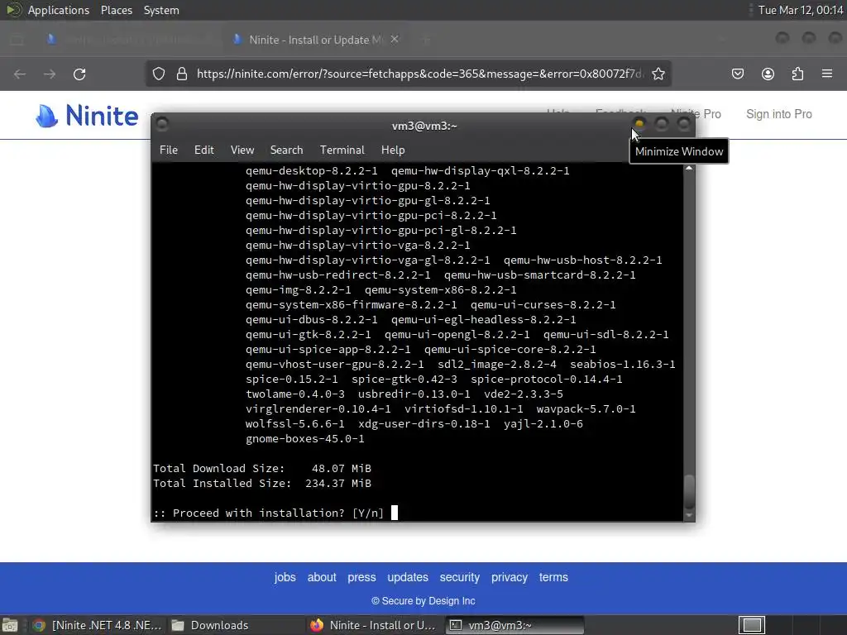Open the terms footer link
This screenshot has height=635, width=847.
[553, 577]
